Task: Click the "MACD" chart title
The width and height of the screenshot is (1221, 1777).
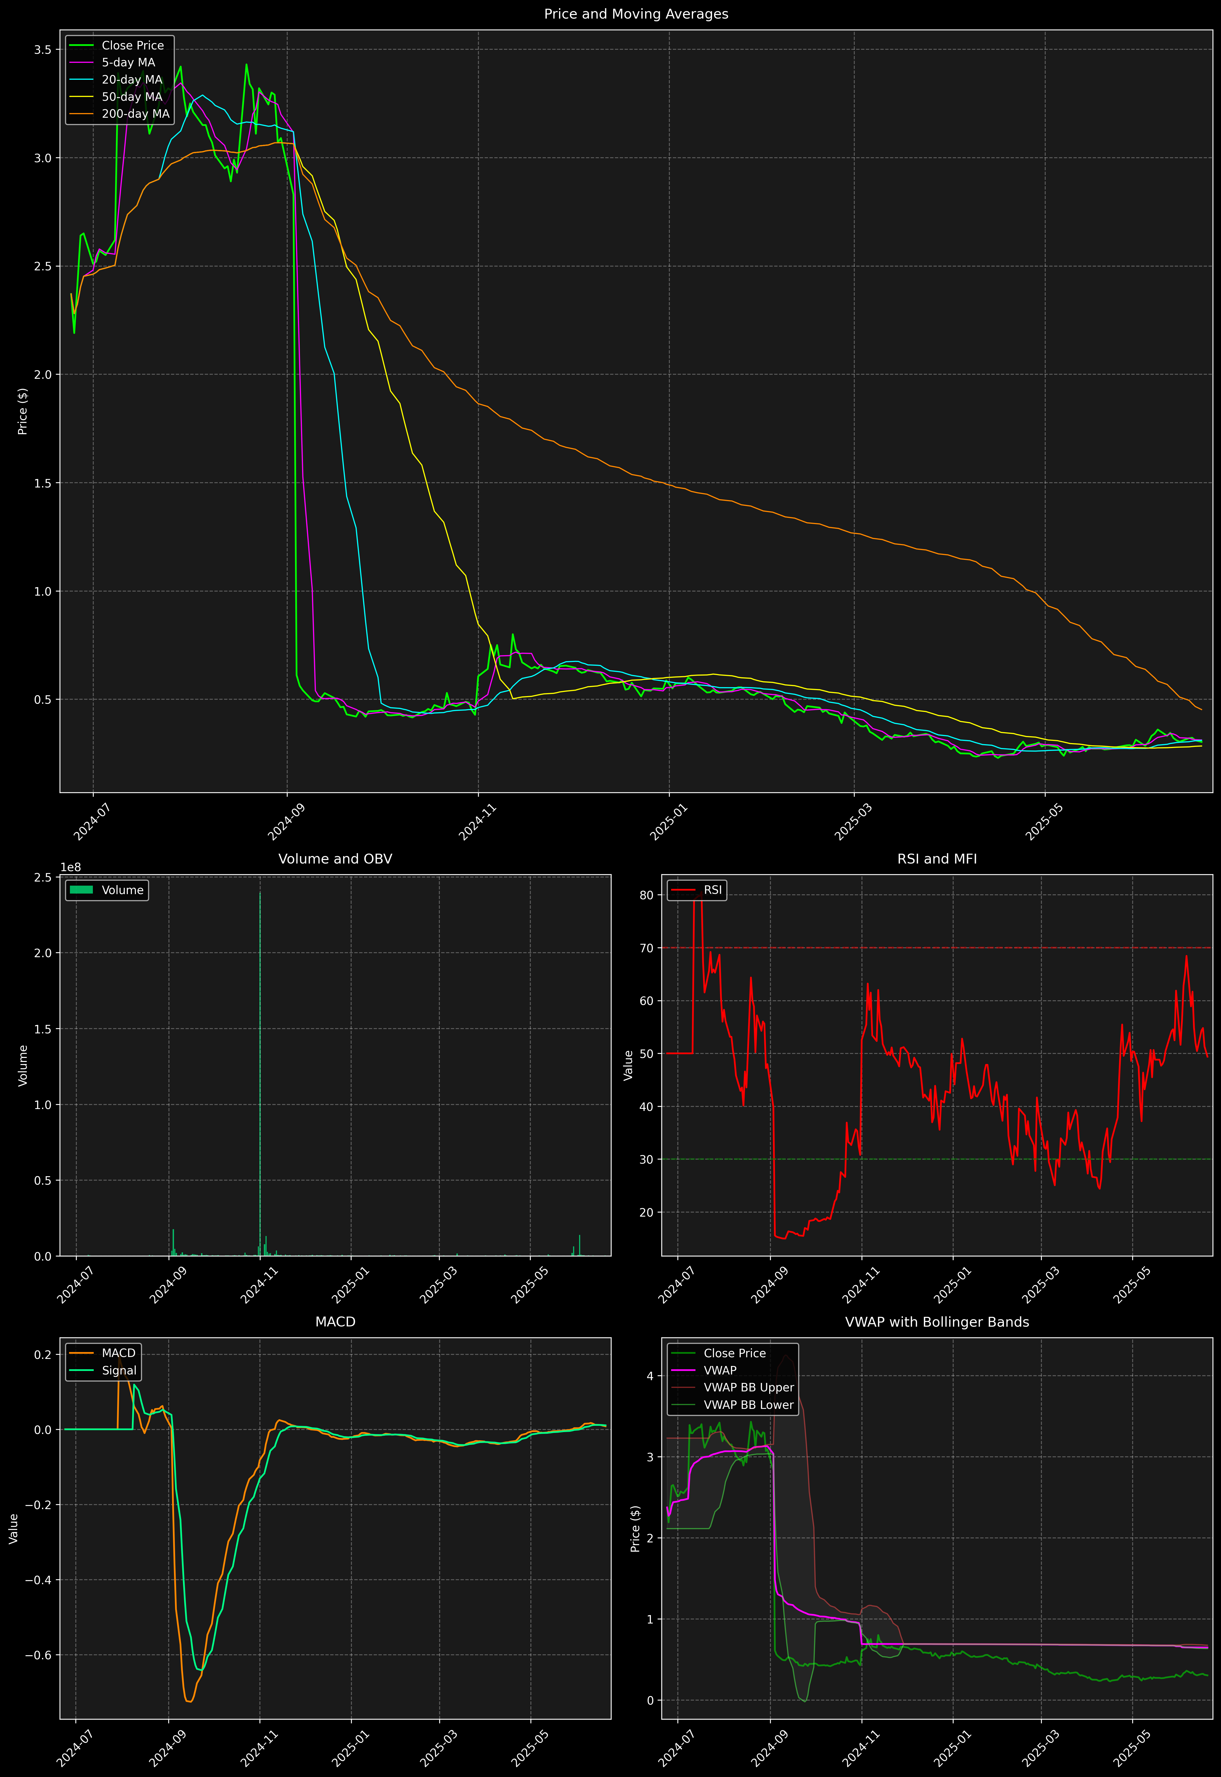Action: (335, 1322)
